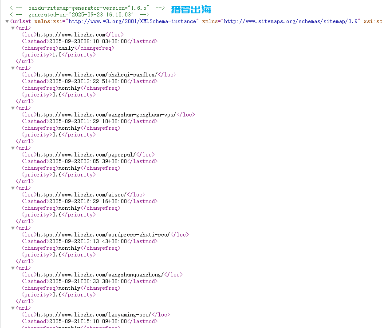Click the loc URL ending aiseo/
The width and height of the screenshot is (382, 328).
82,195
